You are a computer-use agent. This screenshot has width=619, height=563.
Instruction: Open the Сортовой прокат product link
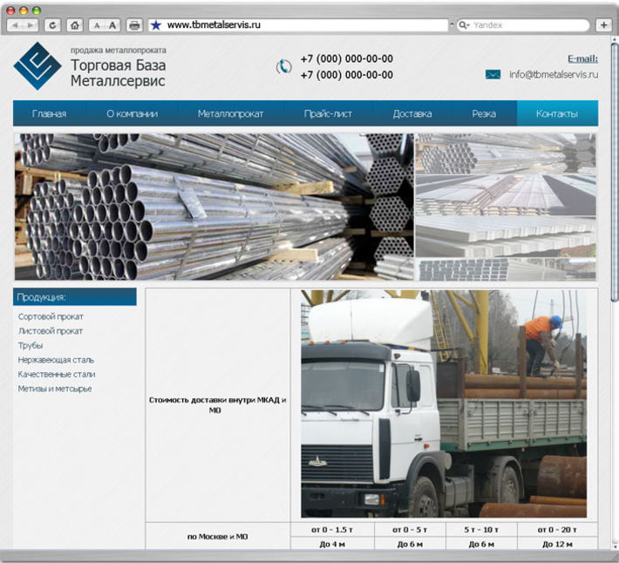(x=51, y=316)
